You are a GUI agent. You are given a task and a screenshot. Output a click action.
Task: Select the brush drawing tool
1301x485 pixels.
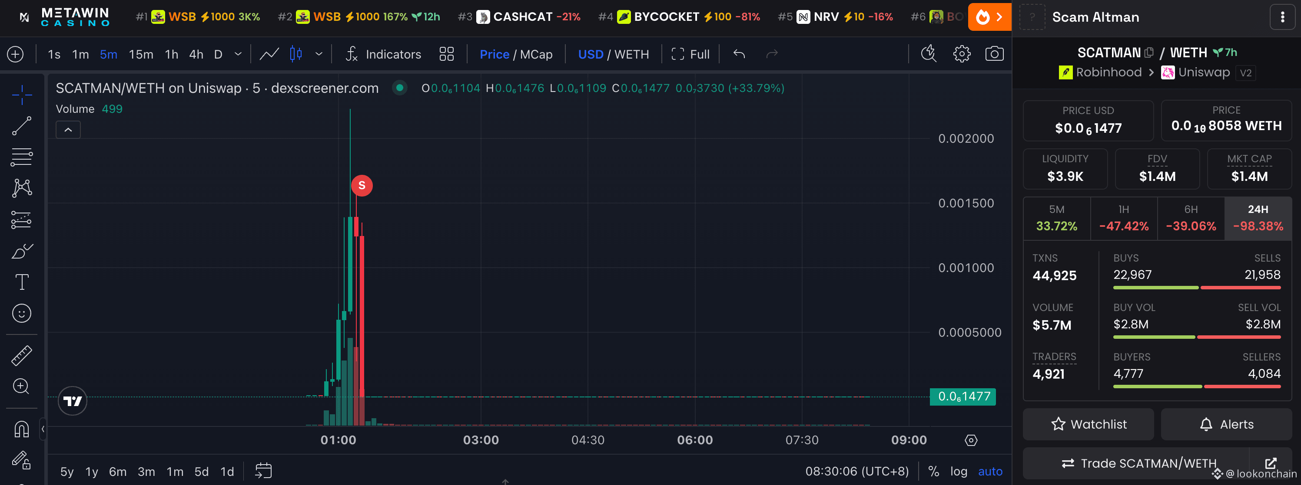coord(22,251)
